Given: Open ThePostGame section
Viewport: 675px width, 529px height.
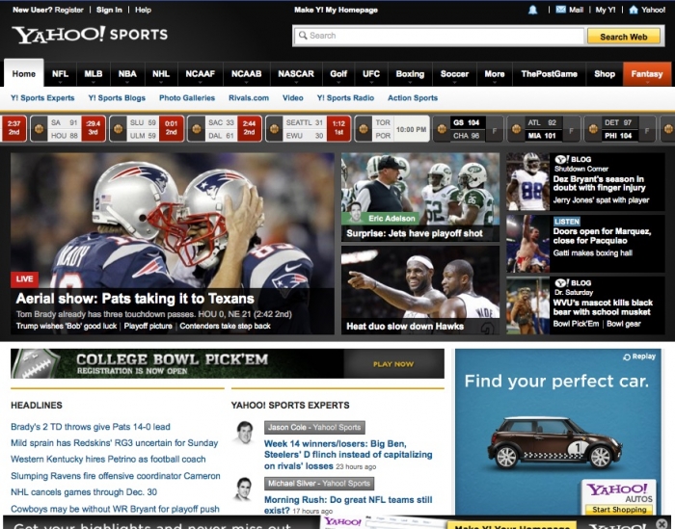Looking at the screenshot, I should [550, 74].
